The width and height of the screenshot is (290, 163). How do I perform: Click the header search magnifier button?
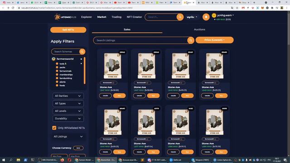point(180,17)
